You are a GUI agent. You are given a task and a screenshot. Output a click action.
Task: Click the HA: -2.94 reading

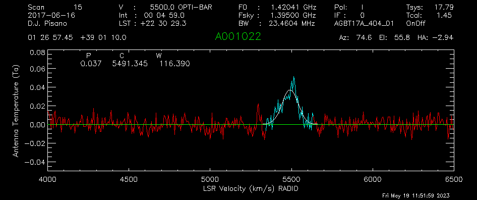pos(435,37)
